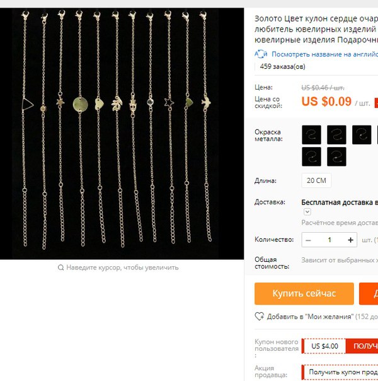Click the red Получить coupon button
Screen dimensions: 378x381
[x=362, y=346]
